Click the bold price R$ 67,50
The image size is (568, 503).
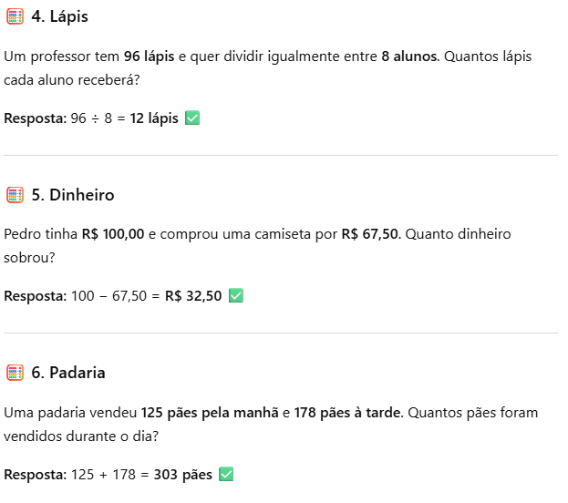pyautogui.click(x=370, y=234)
